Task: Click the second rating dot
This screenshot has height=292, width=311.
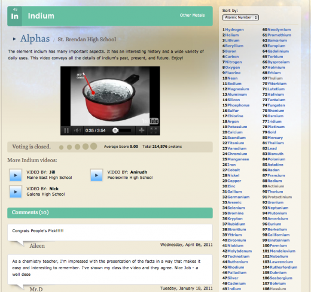Action: point(69,147)
